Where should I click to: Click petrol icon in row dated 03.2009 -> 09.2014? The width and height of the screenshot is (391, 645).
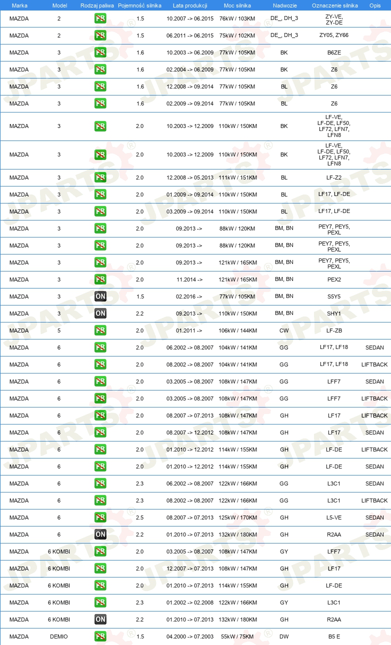100,211
